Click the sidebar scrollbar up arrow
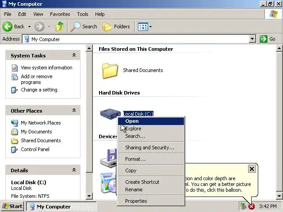Viewport: 283px width, 212px height. (x=89, y=48)
